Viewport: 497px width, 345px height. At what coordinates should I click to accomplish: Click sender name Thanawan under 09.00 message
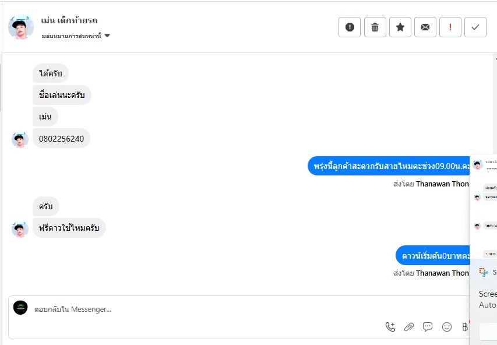point(442,184)
